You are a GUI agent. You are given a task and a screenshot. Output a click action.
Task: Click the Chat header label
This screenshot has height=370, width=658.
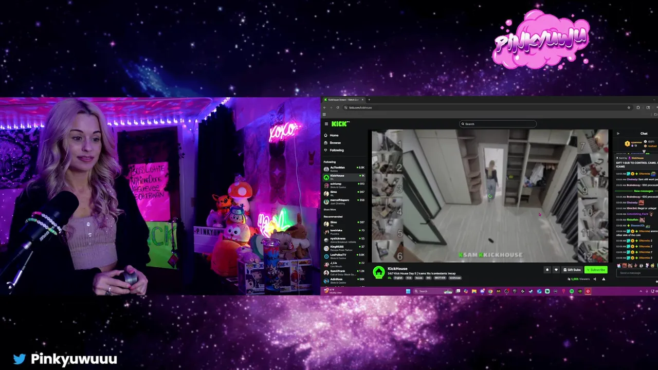(x=644, y=134)
